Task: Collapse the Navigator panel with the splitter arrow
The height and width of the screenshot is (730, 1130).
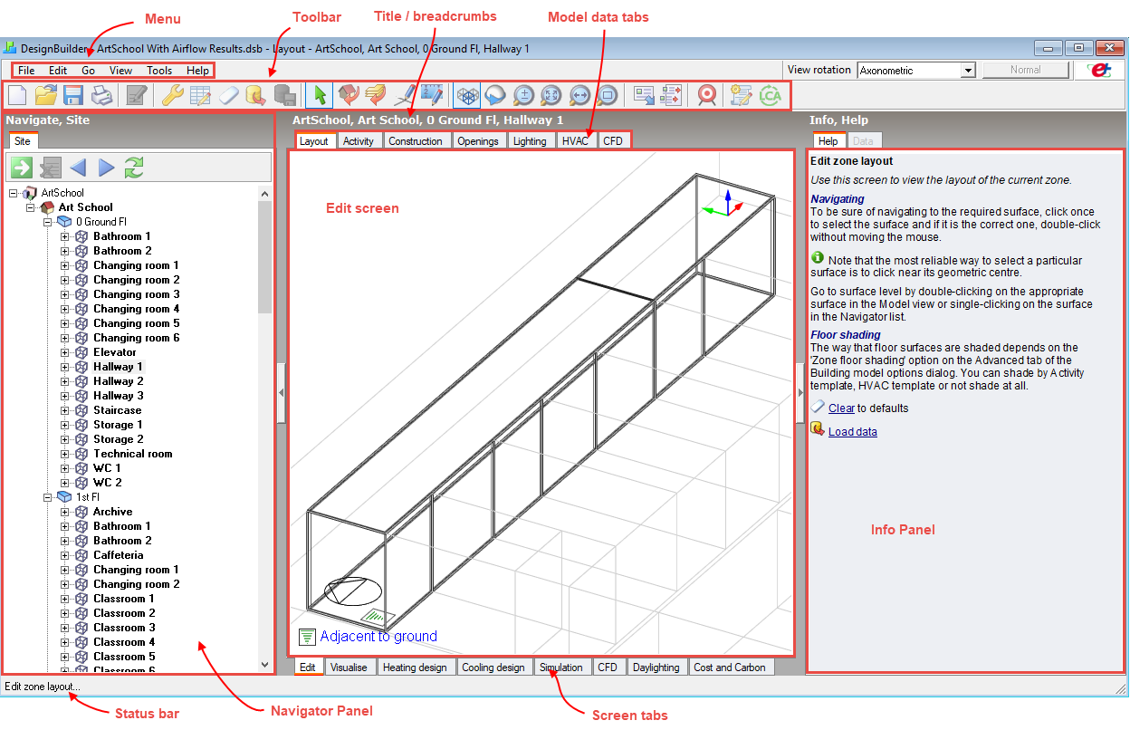Action: click(x=281, y=392)
